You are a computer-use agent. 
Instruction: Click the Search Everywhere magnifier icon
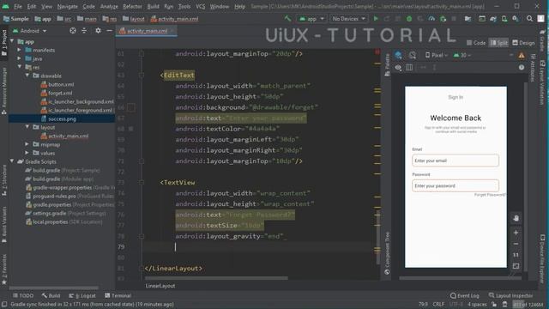(x=529, y=19)
